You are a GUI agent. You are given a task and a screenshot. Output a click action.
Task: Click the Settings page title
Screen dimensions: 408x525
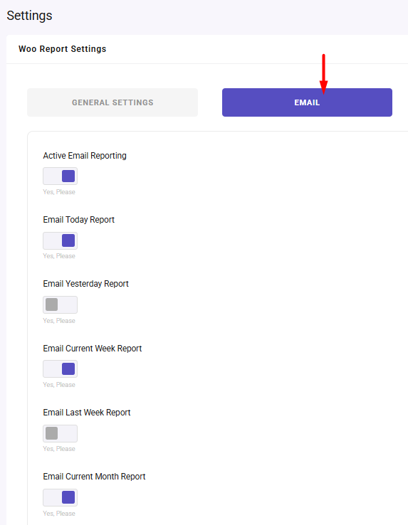click(29, 16)
